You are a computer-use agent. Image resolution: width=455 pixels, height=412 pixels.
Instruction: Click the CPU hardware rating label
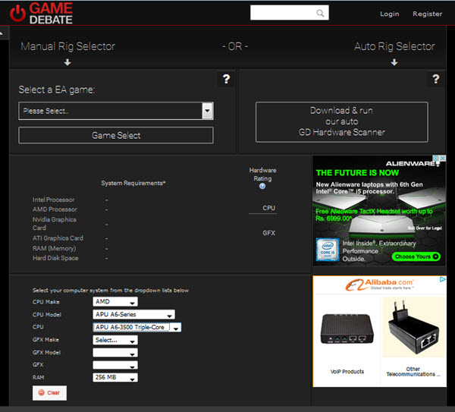(268, 208)
